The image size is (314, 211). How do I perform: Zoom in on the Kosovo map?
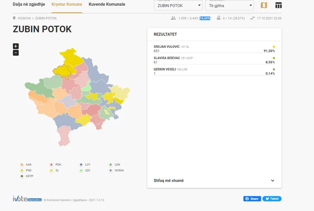pos(16,46)
